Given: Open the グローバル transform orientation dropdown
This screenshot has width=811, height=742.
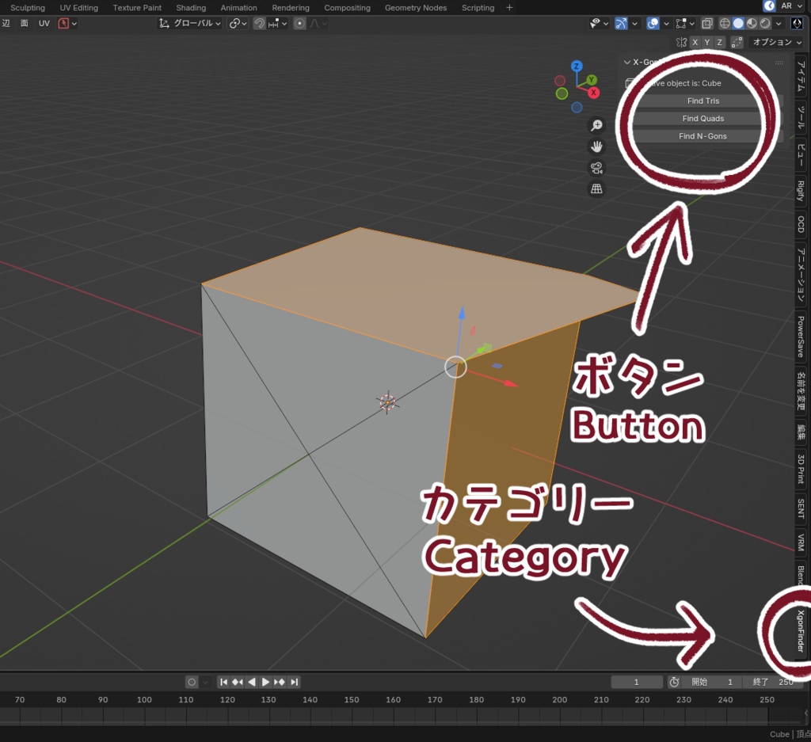Looking at the screenshot, I should click(190, 23).
